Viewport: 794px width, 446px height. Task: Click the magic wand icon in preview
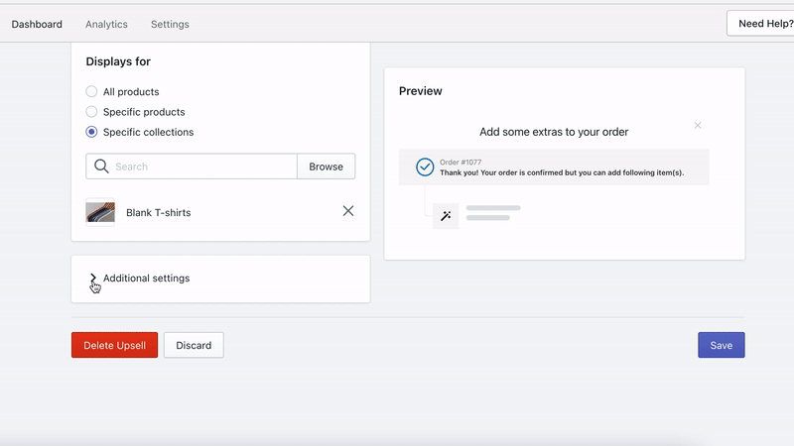446,216
